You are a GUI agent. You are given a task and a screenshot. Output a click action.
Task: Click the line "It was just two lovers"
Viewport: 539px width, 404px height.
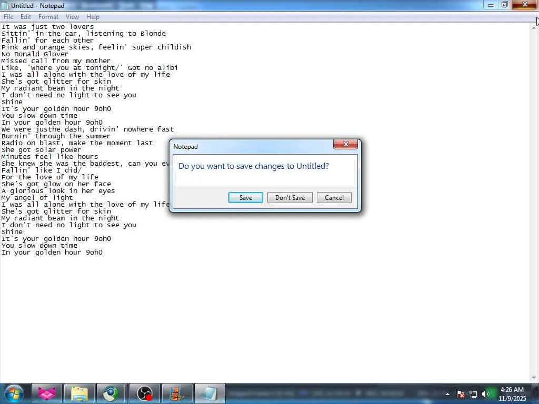(x=48, y=27)
